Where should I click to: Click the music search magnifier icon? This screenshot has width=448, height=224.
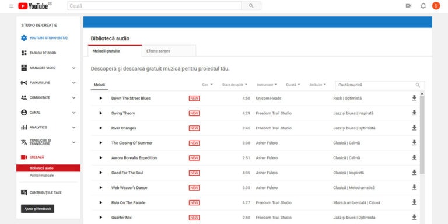[418, 85]
